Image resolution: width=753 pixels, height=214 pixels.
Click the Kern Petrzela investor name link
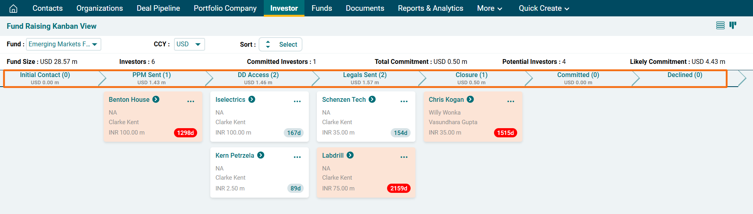pyautogui.click(x=235, y=155)
